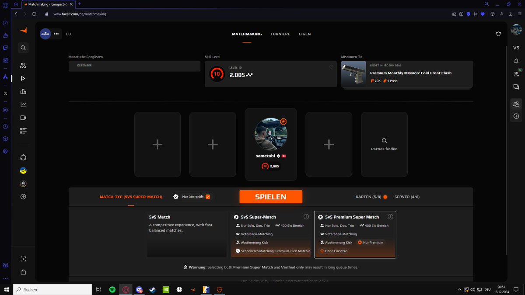The width and height of the screenshot is (525, 295).
Task: Click the party lobby icon in right sidebar
Action: 516,104
